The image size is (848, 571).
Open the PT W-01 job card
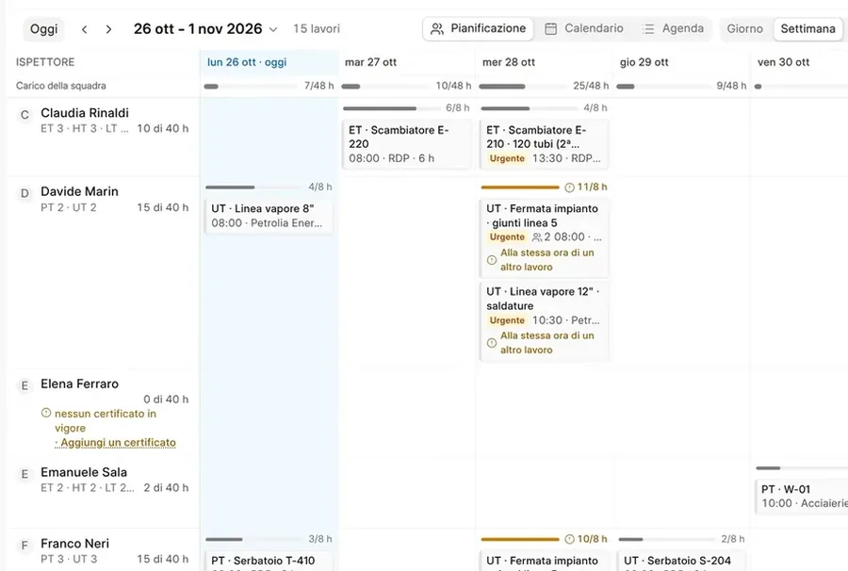(802, 497)
